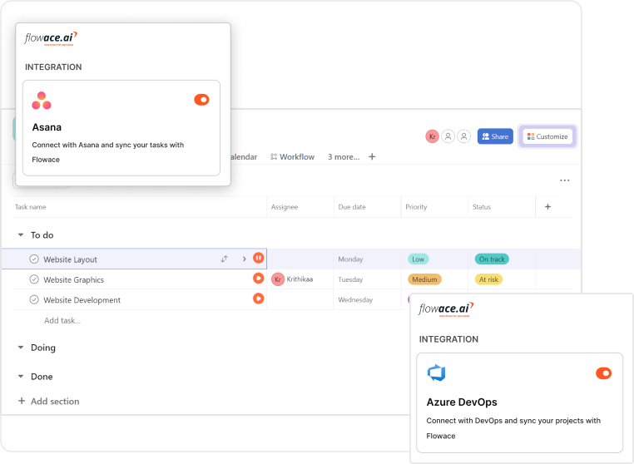The image size is (634, 464).
Task: Expand the Doing section
Action: 21,348
